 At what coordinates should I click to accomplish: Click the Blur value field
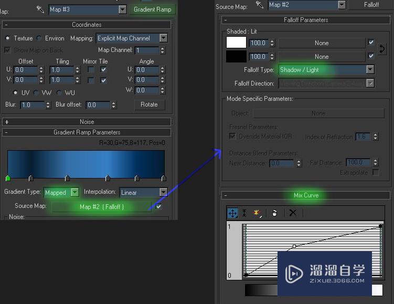pos(33,105)
